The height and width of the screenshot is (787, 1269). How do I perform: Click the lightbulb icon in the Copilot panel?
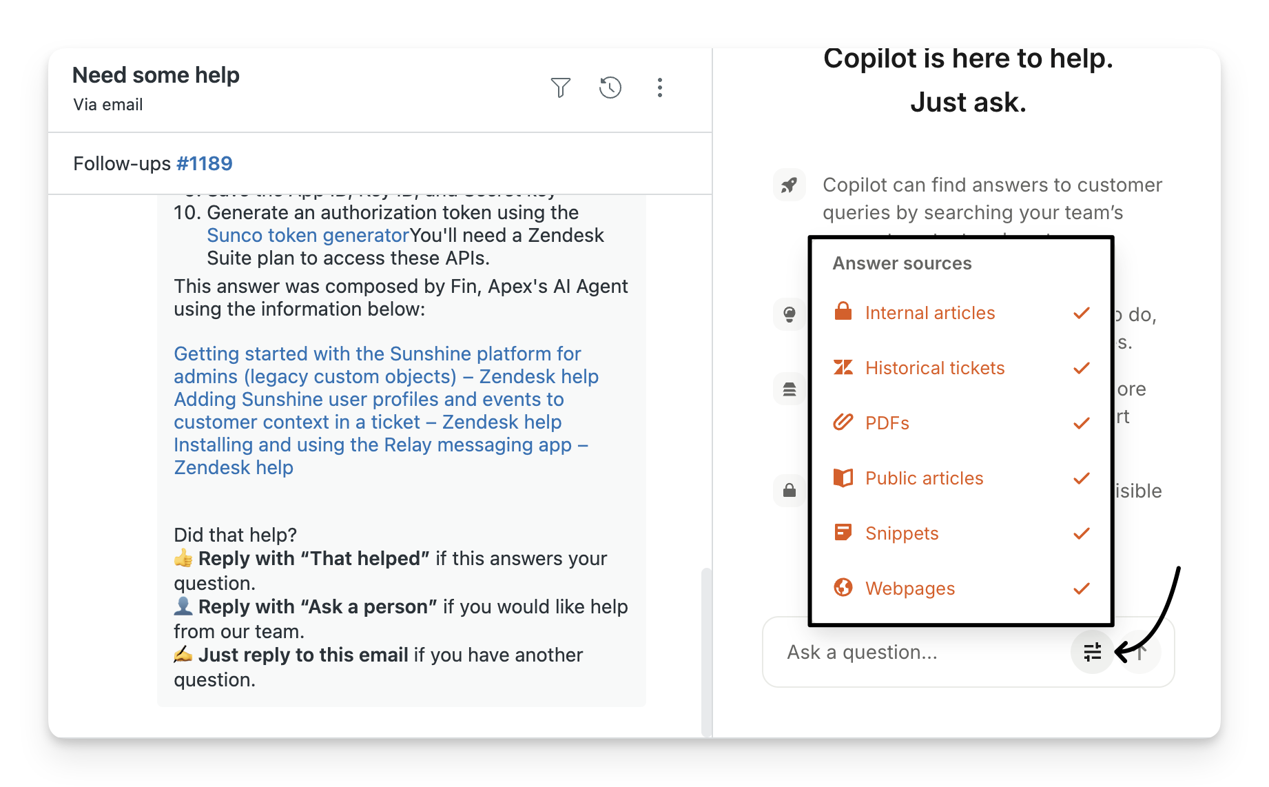[789, 314]
